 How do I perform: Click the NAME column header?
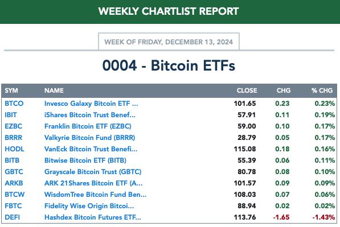click(x=54, y=90)
